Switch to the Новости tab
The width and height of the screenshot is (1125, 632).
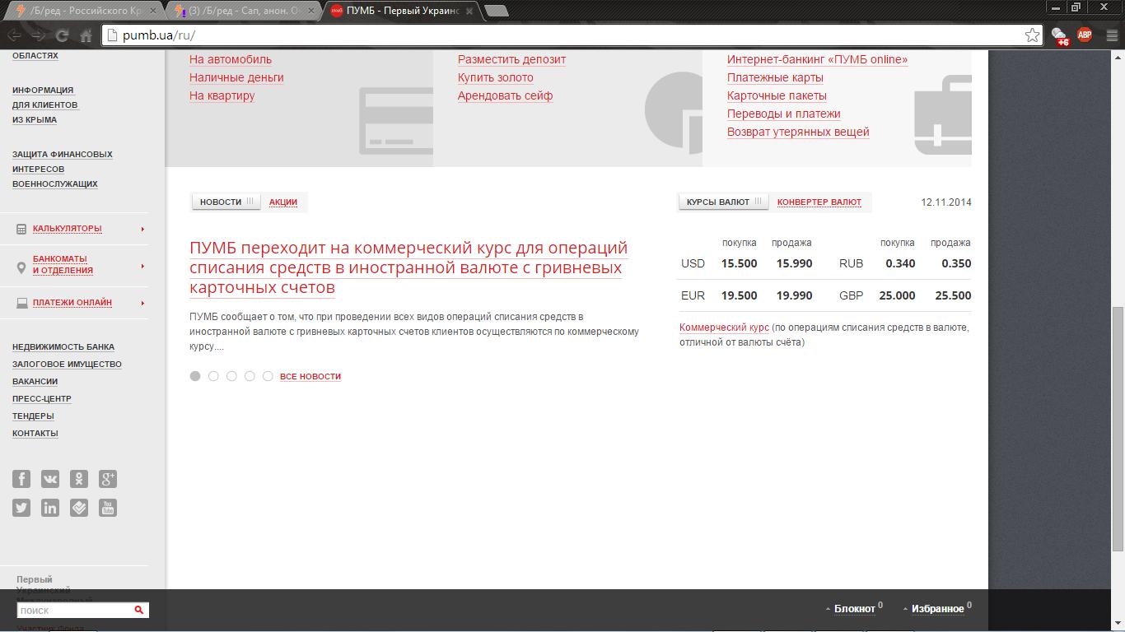coord(226,202)
